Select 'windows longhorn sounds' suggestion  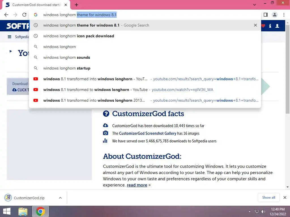(145, 57)
